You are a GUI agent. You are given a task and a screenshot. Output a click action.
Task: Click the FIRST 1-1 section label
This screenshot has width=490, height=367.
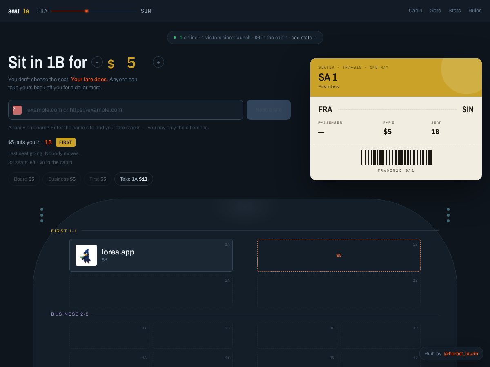click(x=64, y=231)
